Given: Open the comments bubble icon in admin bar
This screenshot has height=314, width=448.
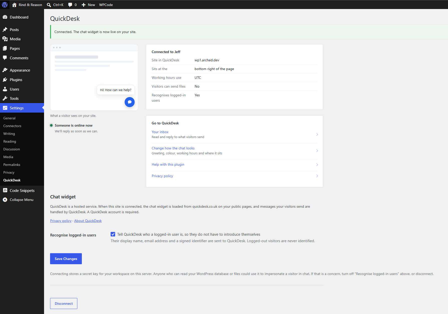Looking at the screenshot, I should click(70, 5).
